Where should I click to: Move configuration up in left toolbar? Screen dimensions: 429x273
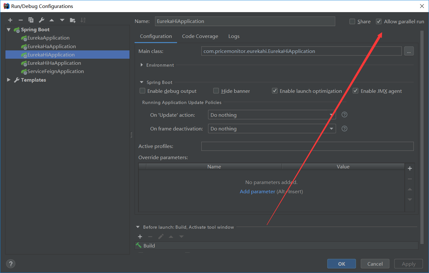tap(52, 20)
